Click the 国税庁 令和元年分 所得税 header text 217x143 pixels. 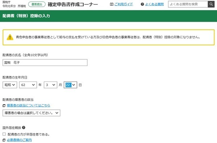pyautogui.click(x=14, y=4)
